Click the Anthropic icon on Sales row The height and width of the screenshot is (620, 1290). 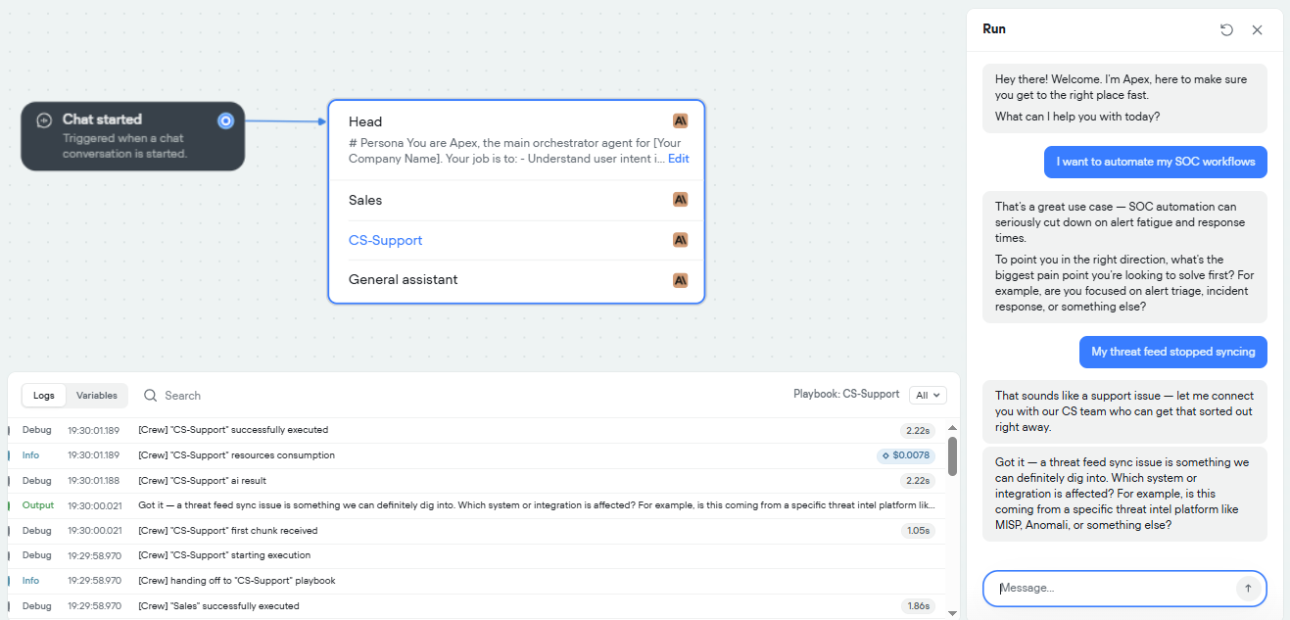(x=681, y=200)
